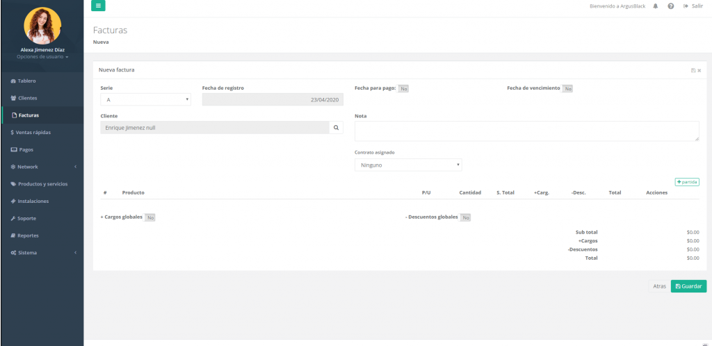The width and height of the screenshot is (712, 346).
Task: Add a line item with partida button
Action: [686, 182]
